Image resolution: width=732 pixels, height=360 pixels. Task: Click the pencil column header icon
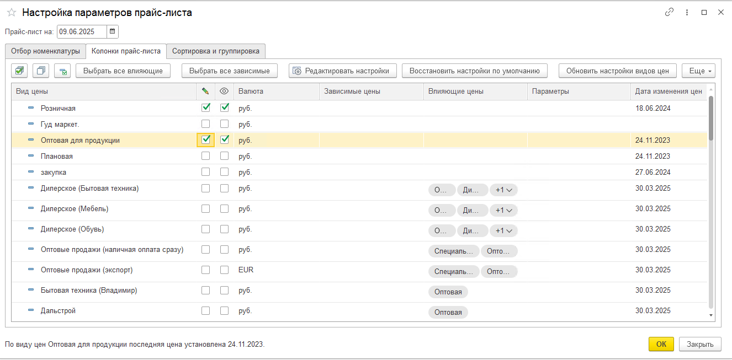(x=205, y=92)
